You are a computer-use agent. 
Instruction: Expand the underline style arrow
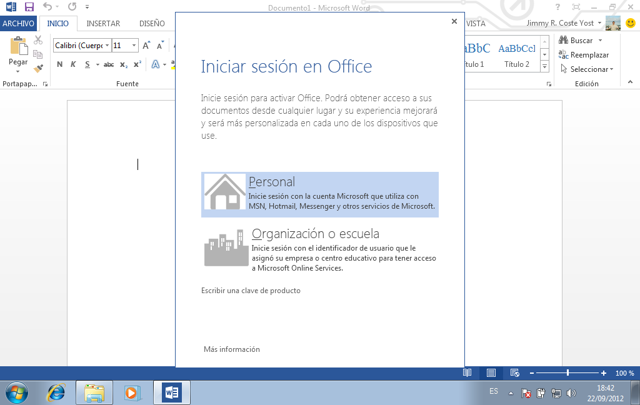point(97,64)
